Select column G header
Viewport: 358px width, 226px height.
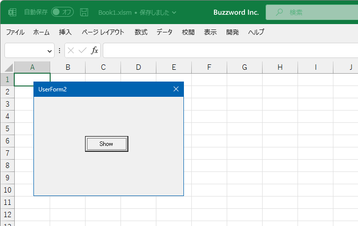[x=245, y=67]
